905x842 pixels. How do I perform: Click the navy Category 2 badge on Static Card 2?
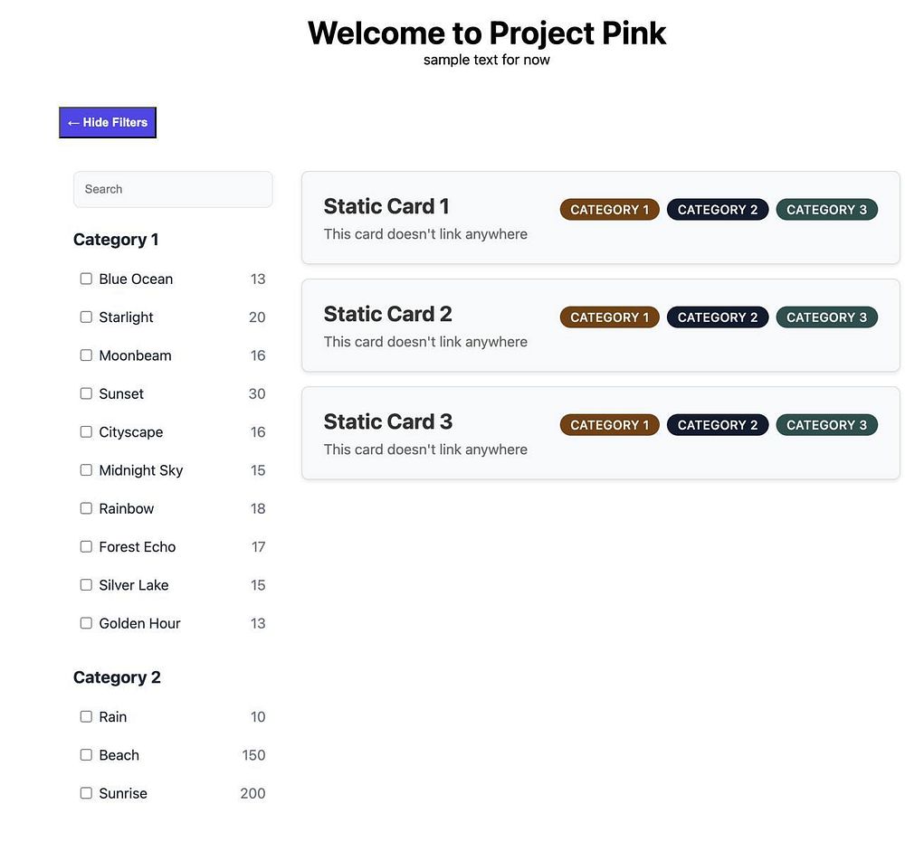click(718, 317)
